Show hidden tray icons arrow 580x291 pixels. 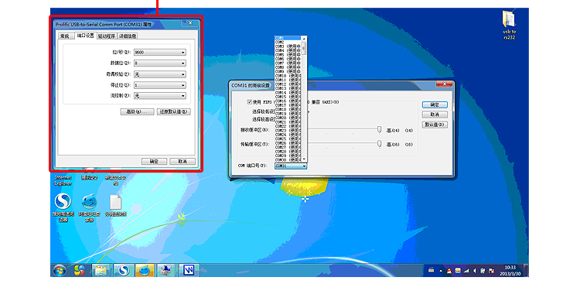441,271
